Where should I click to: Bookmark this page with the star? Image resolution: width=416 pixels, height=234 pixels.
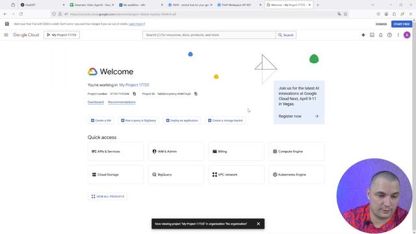345,14
